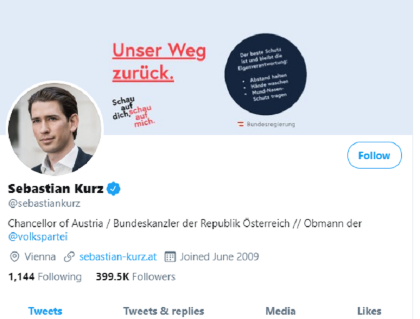Show the Media tab
This screenshot has width=420, height=319.
(281, 311)
